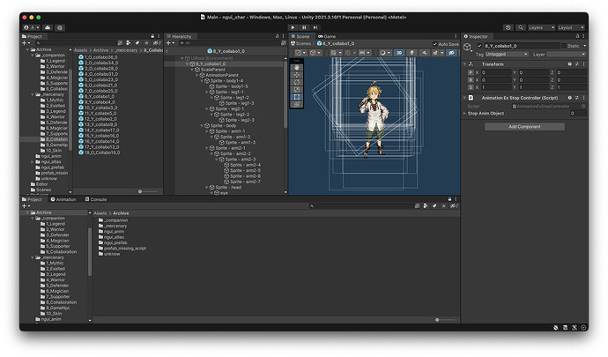Lock the lower Project panel
This screenshot has width=608, height=357.
click(449, 199)
